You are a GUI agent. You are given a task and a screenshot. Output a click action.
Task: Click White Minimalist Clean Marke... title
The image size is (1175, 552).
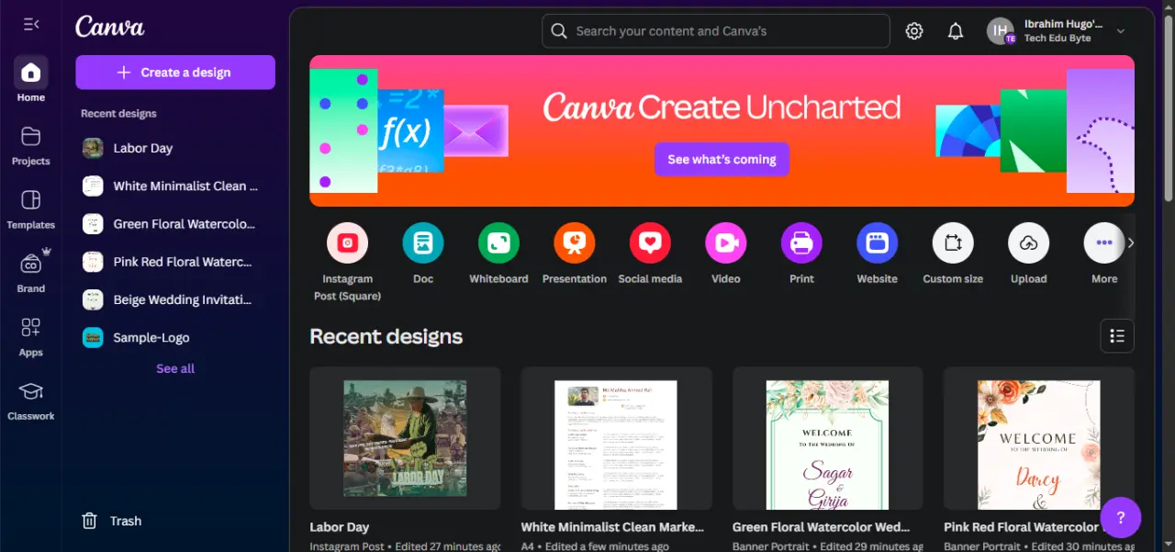pyautogui.click(x=612, y=527)
